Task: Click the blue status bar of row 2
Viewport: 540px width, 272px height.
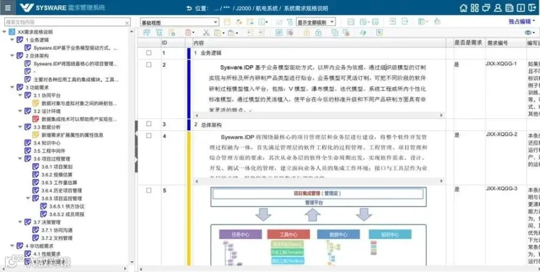Action: (x=188, y=89)
